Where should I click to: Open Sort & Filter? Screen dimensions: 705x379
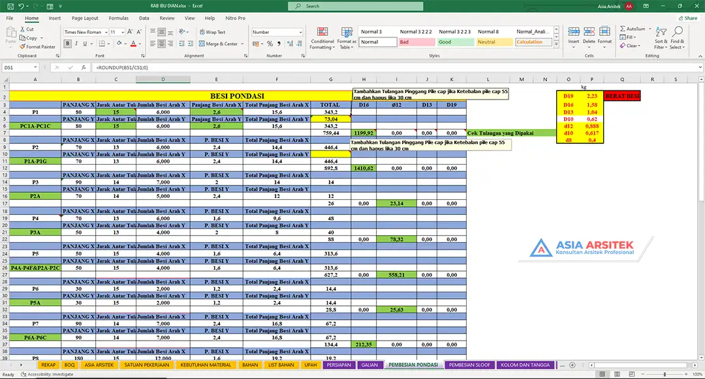pos(661,38)
